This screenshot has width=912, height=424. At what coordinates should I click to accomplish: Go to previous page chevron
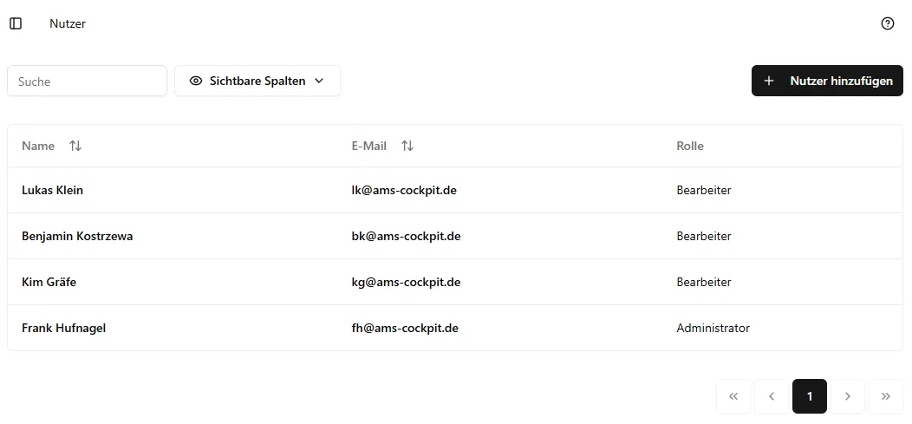point(772,396)
